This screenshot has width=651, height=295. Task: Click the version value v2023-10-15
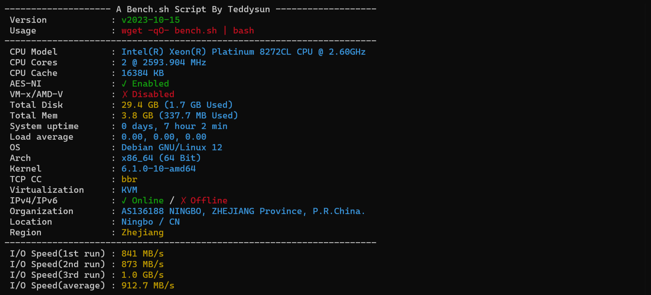pos(150,20)
